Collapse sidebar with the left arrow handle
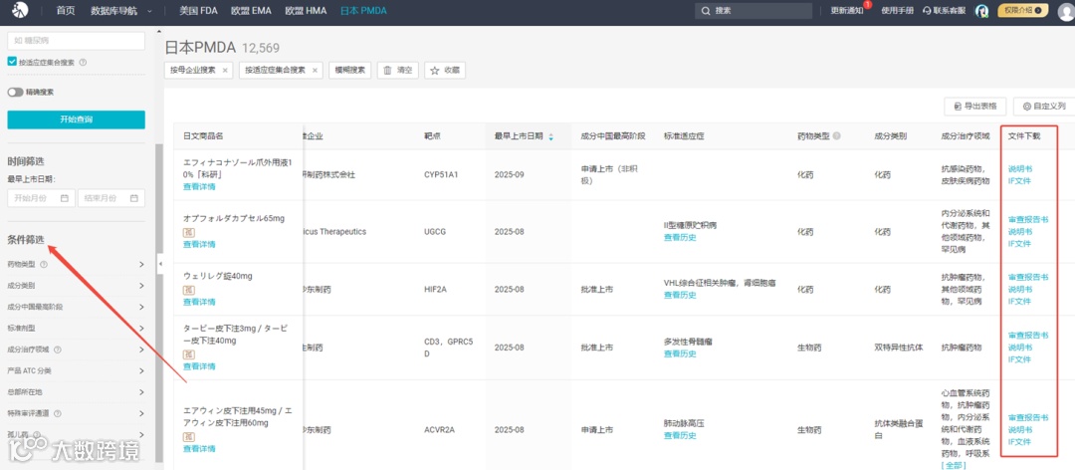The height and width of the screenshot is (470, 1075). pyautogui.click(x=160, y=264)
